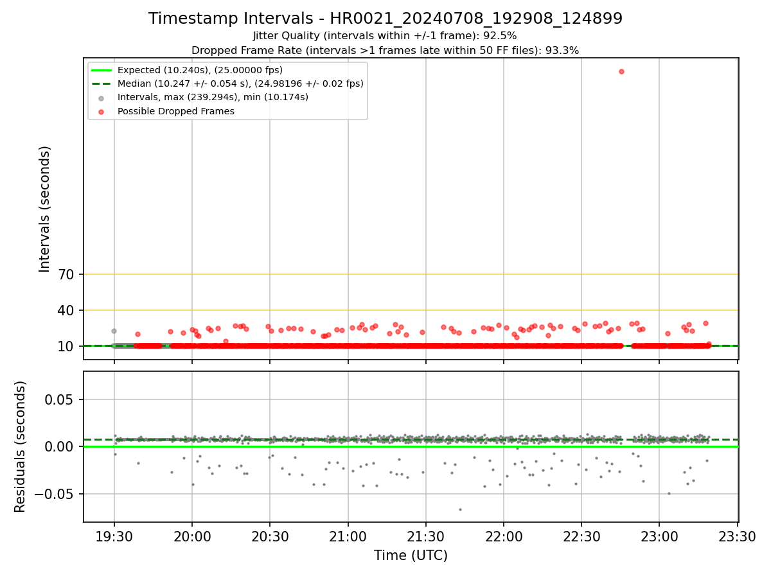The width and height of the screenshot is (771, 578).
Task: Click the 19:30 time tick label
Action: coord(114,536)
